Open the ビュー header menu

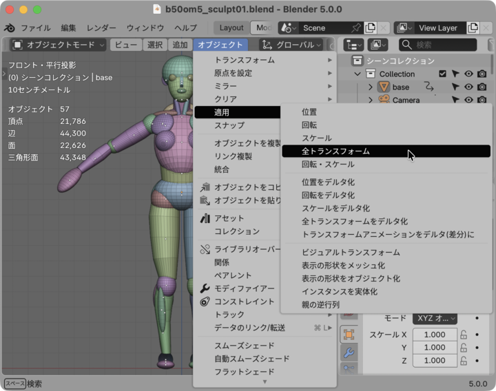126,45
